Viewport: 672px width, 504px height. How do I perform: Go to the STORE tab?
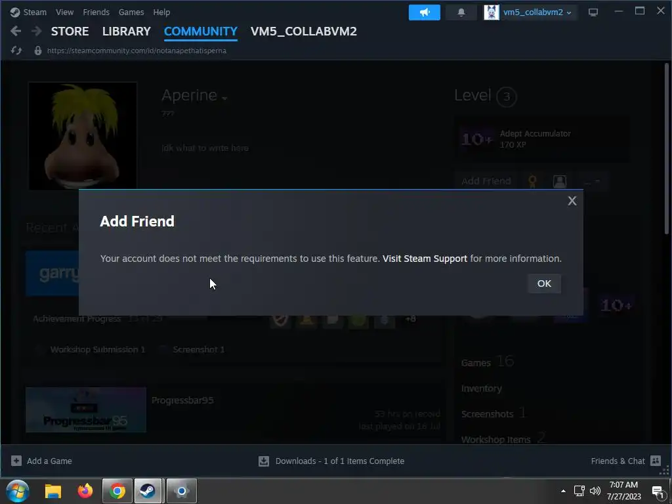(x=70, y=31)
